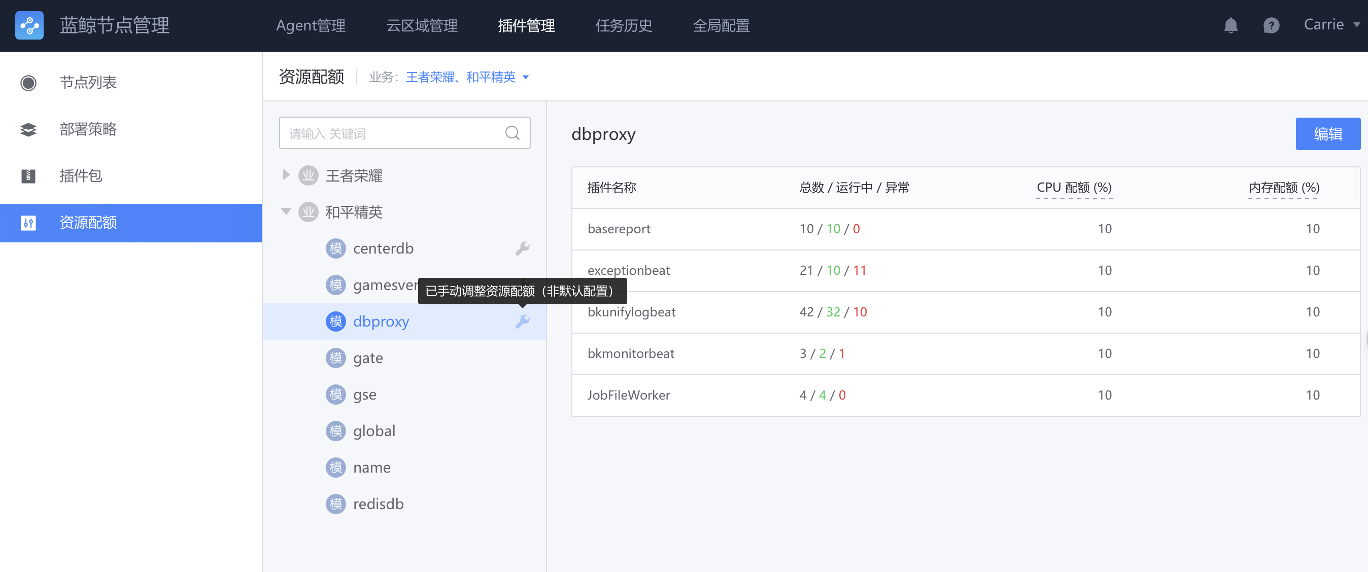Click the wrench icon beside dbproxy

coord(523,321)
